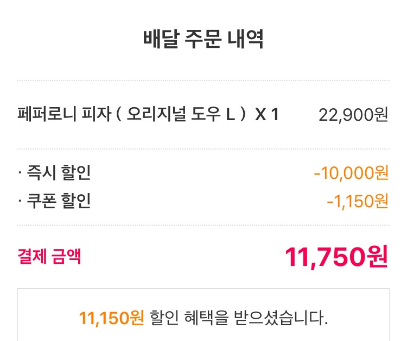Viewport: 407px width, 341px height.
Task: Click the 배달 주문 내역 heading
Action: tap(203, 39)
